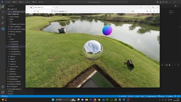Open GeoBox.tsx in the explorer
Screen dimensions: 181x102
tap(14, 44)
